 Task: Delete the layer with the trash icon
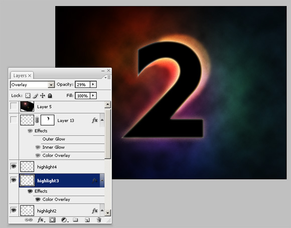tap(99, 220)
